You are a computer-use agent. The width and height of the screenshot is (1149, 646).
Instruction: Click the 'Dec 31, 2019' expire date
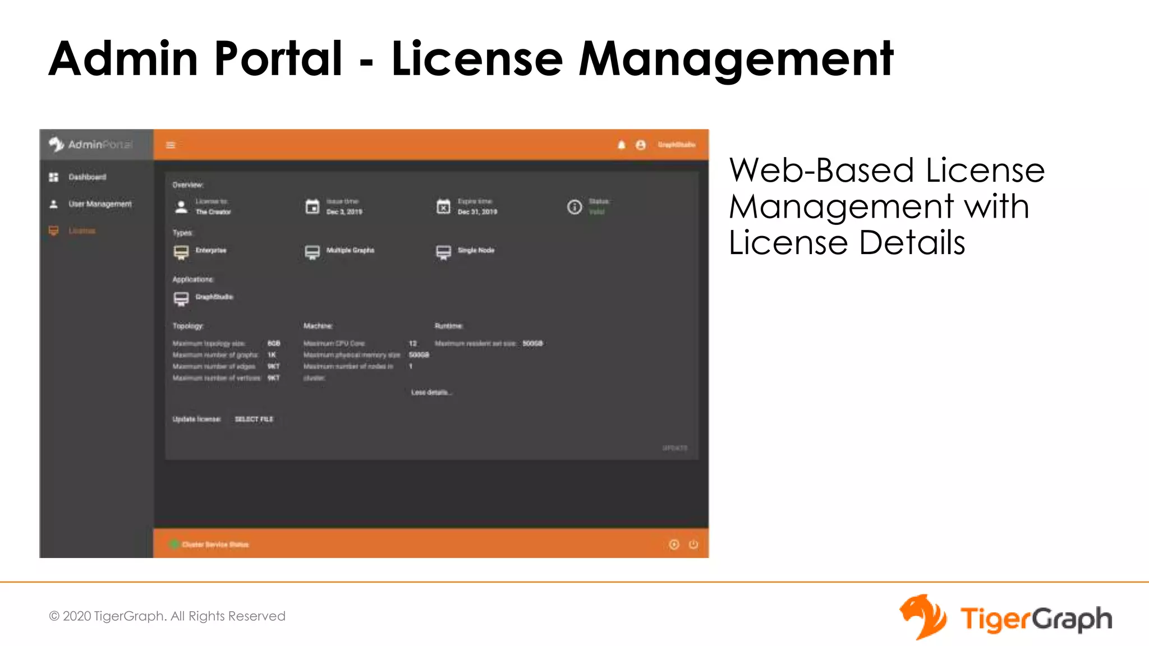477,212
